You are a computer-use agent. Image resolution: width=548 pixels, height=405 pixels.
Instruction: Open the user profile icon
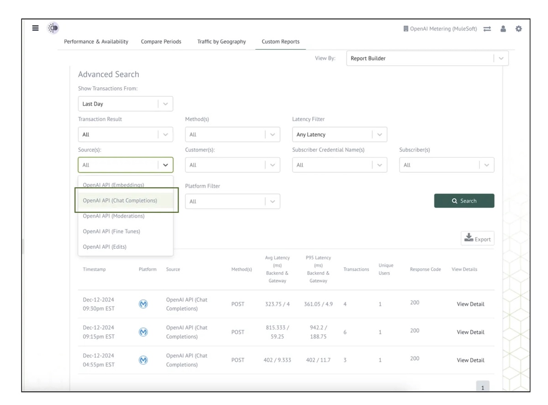(503, 29)
